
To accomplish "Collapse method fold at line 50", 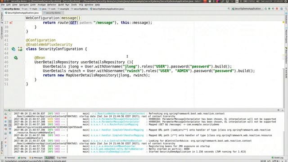I will tap(25, 80).
